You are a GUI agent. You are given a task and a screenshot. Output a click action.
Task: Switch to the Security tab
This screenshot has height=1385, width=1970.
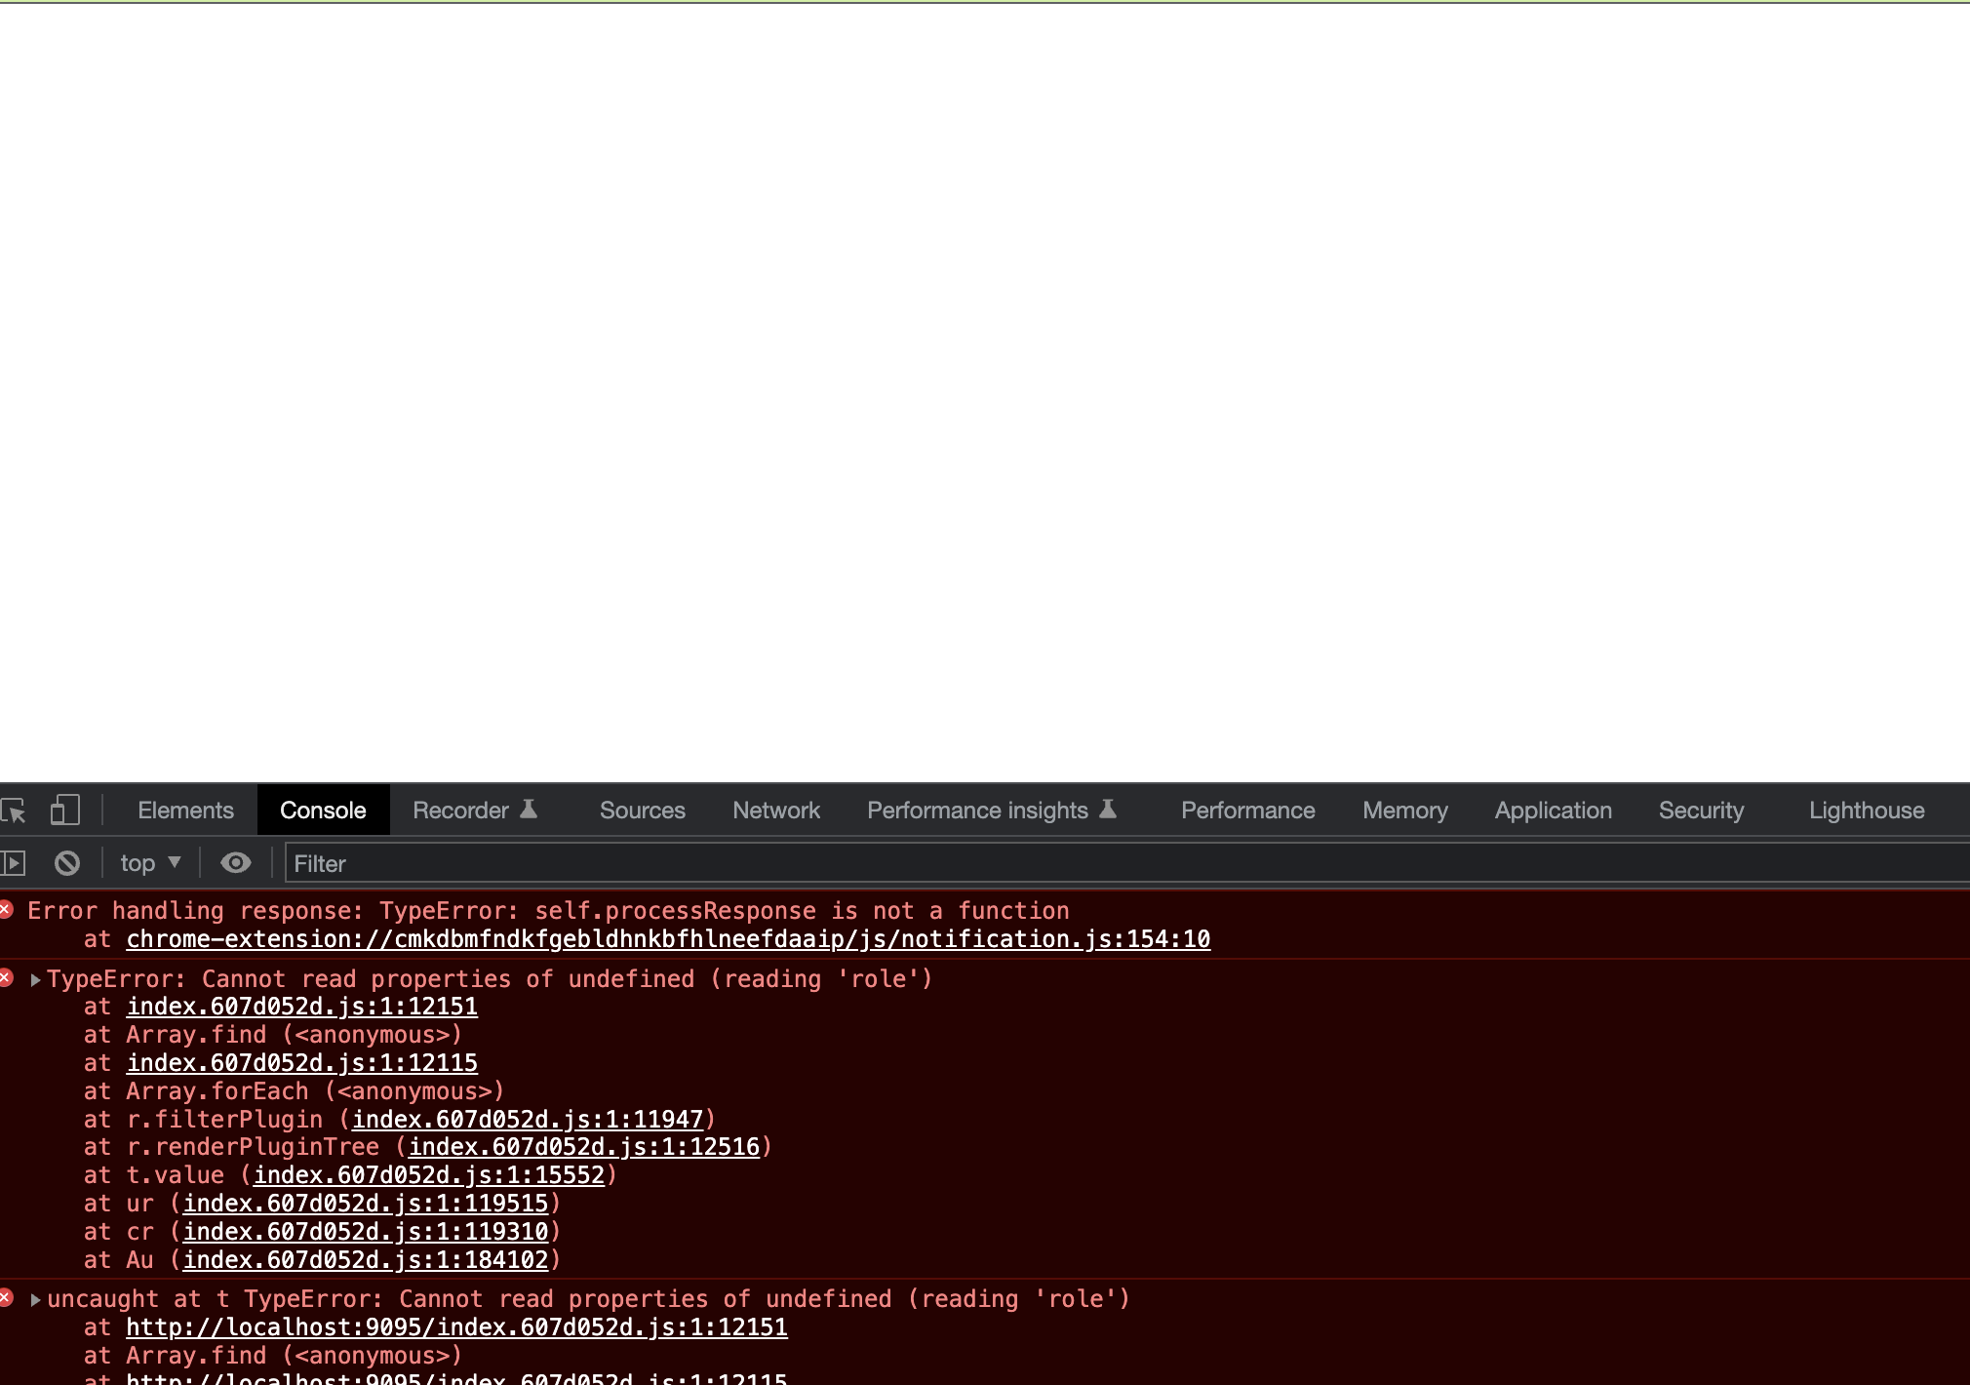tap(1701, 811)
